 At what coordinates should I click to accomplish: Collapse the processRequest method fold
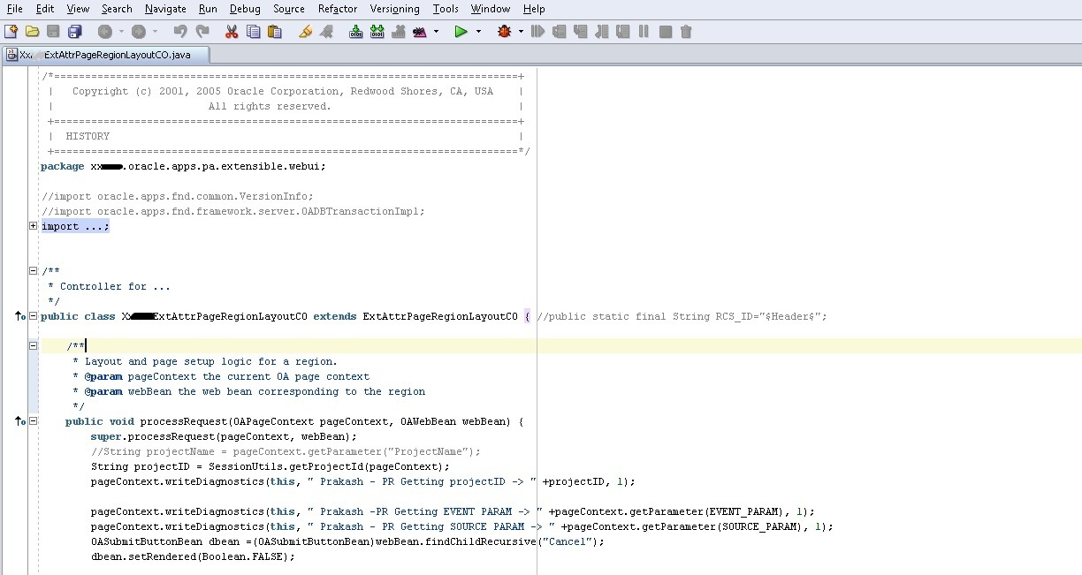(34, 421)
